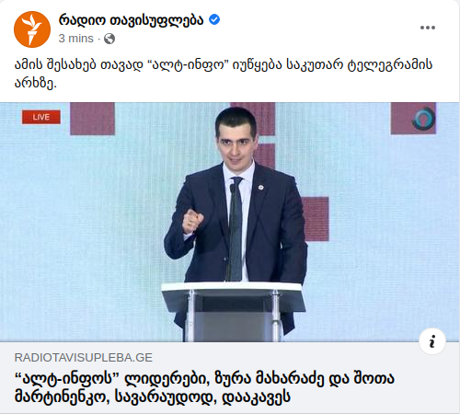Click the blue verified badge
The width and height of the screenshot is (460, 414).
pos(214,19)
